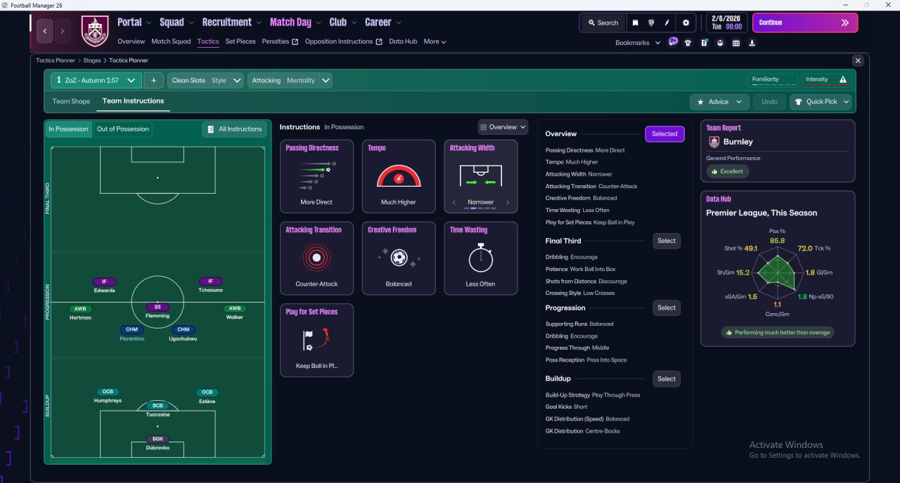Click the shirt icon in bookmarks bar
Screen dimensions: 900x483
(x=688, y=43)
